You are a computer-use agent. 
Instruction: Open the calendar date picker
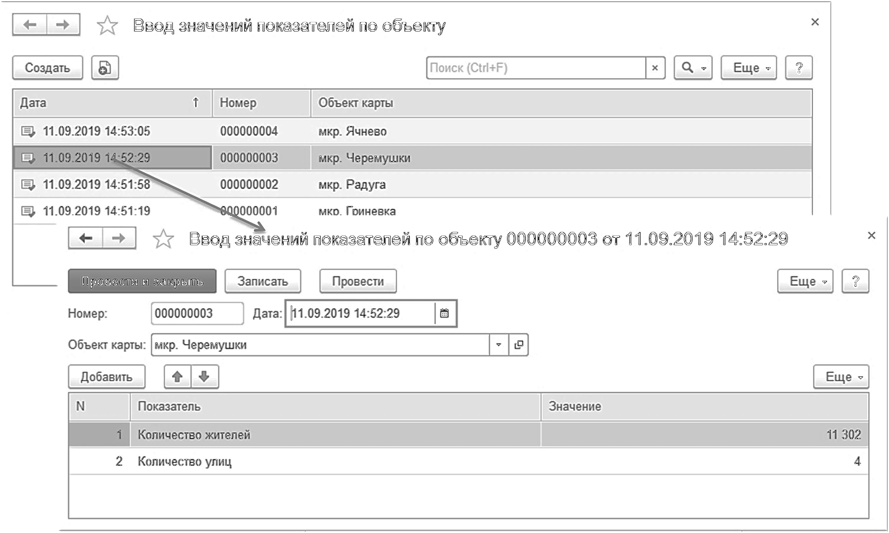click(x=445, y=314)
